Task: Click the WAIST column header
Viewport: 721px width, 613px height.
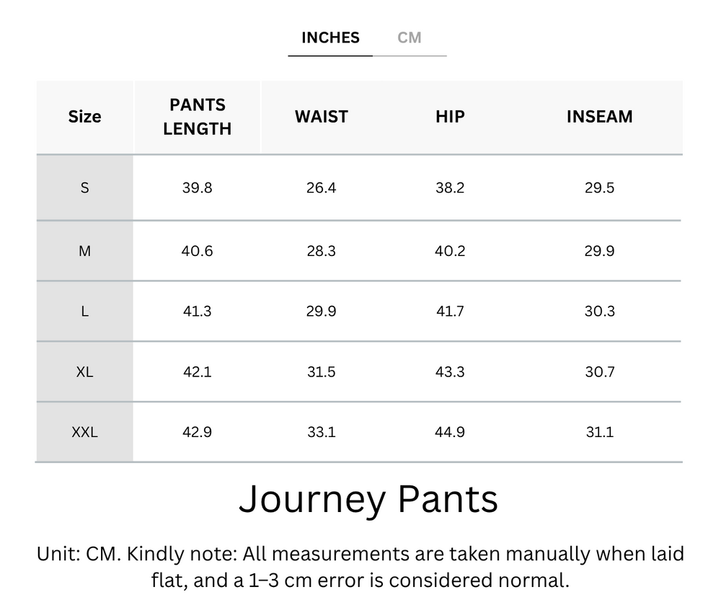Action: coord(321,116)
